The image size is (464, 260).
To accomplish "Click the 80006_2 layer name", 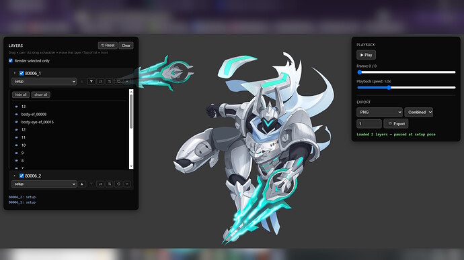I will pyautogui.click(x=33, y=176).
